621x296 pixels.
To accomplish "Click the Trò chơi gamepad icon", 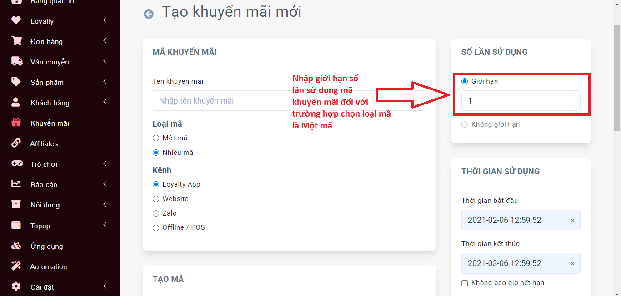I will [17, 163].
